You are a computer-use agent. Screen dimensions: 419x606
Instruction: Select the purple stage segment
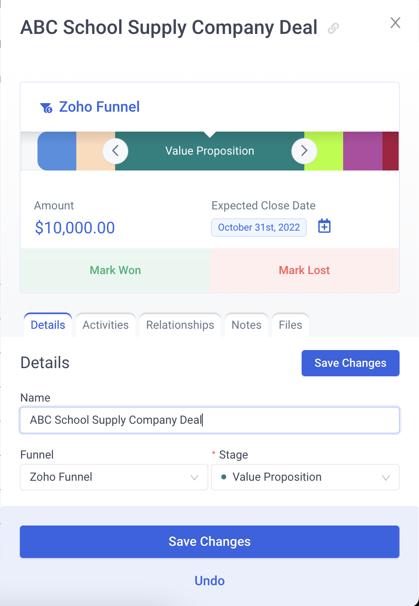point(363,151)
